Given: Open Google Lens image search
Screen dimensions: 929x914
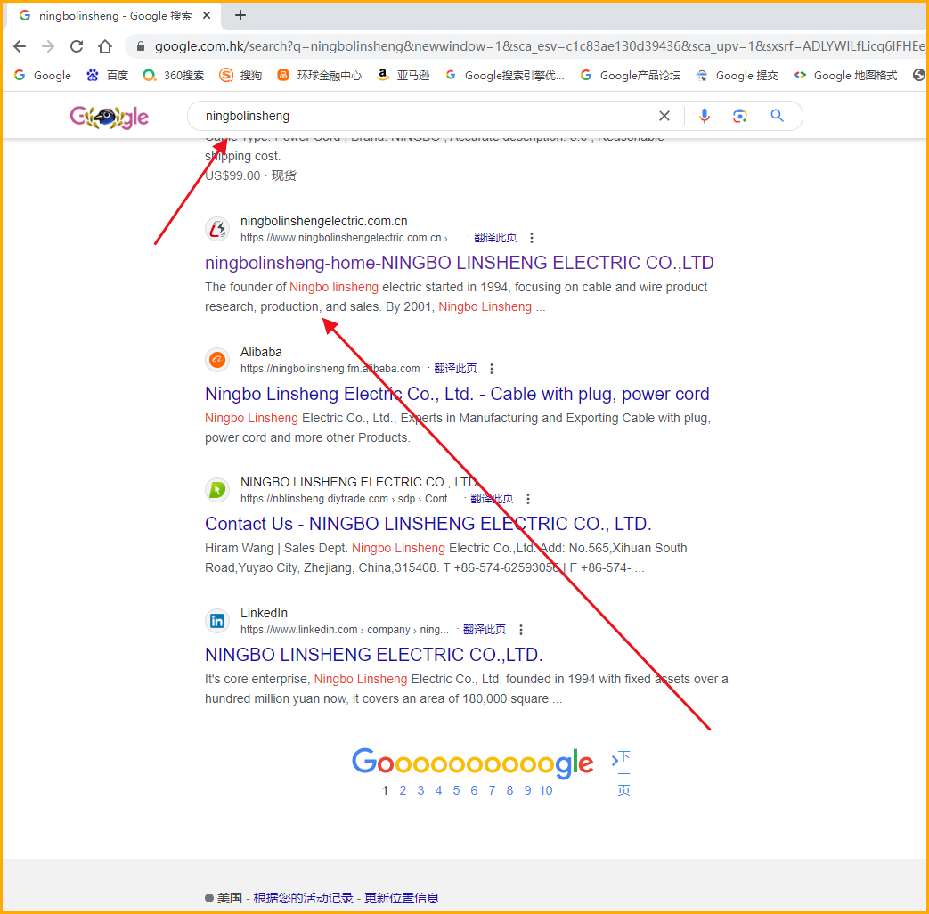Looking at the screenshot, I should coord(739,116).
